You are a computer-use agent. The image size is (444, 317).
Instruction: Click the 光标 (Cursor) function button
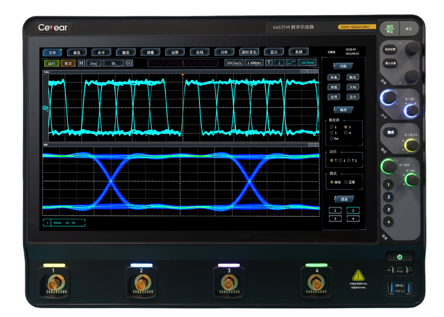[x=353, y=87]
